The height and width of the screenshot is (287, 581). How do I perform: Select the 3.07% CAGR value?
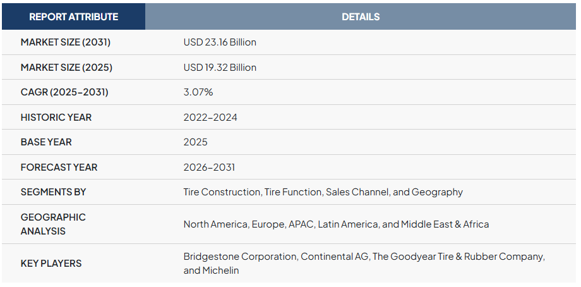point(198,92)
